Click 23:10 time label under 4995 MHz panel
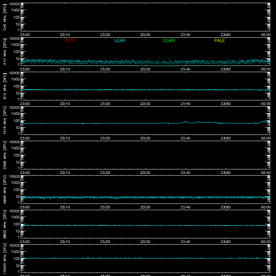Image resolution: width=276 pixels, height=276 pixels. [x=65, y=207]
